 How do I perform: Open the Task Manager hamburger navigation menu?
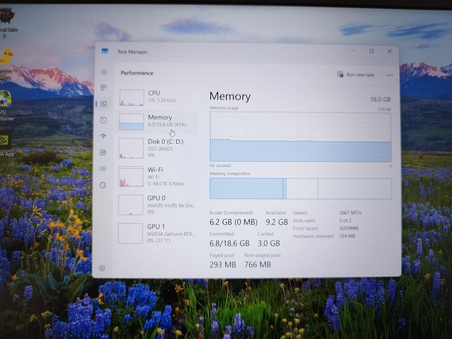coord(104,72)
